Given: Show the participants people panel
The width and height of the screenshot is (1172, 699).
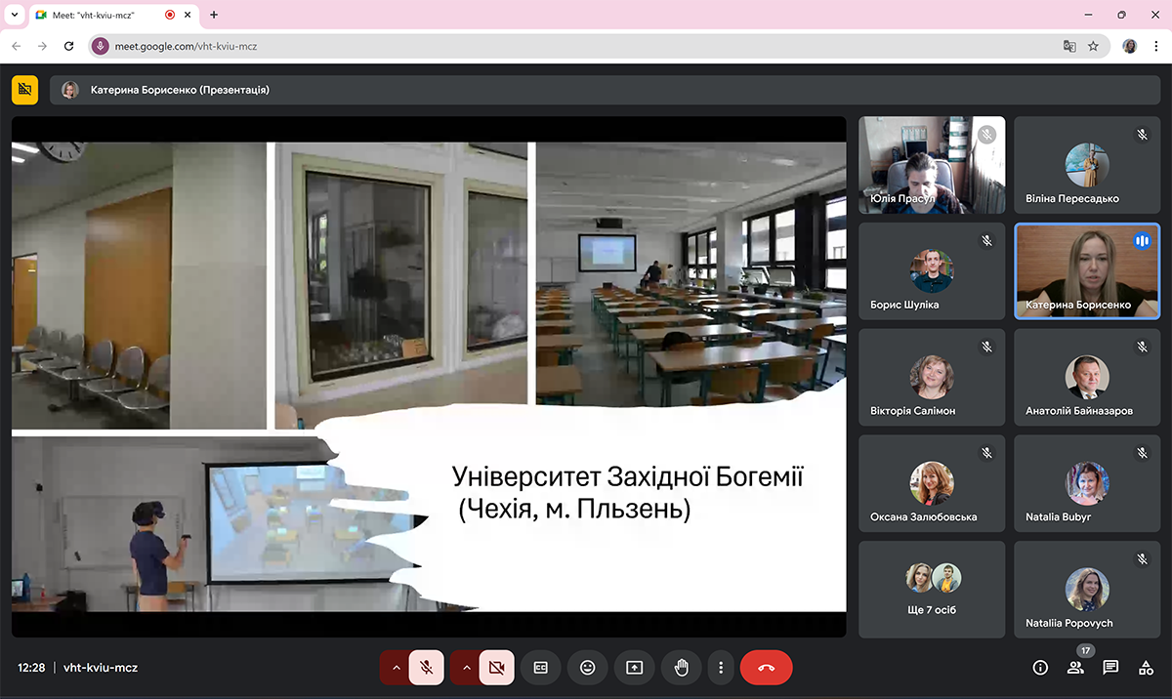Looking at the screenshot, I should [1075, 668].
